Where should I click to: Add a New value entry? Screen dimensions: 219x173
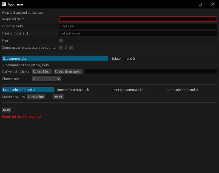click(x=36, y=97)
